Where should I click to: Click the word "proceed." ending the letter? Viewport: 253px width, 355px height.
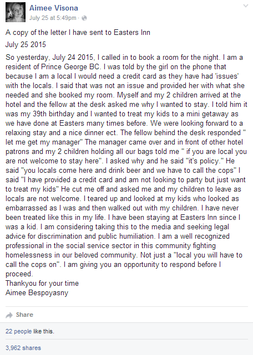pos(19,274)
